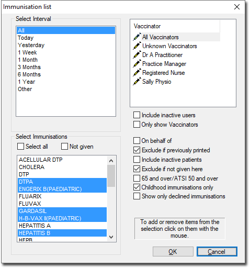Click the immunisations list scrollbar thumb
The height and width of the screenshot is (268, 250).
[x=111, y=176]
